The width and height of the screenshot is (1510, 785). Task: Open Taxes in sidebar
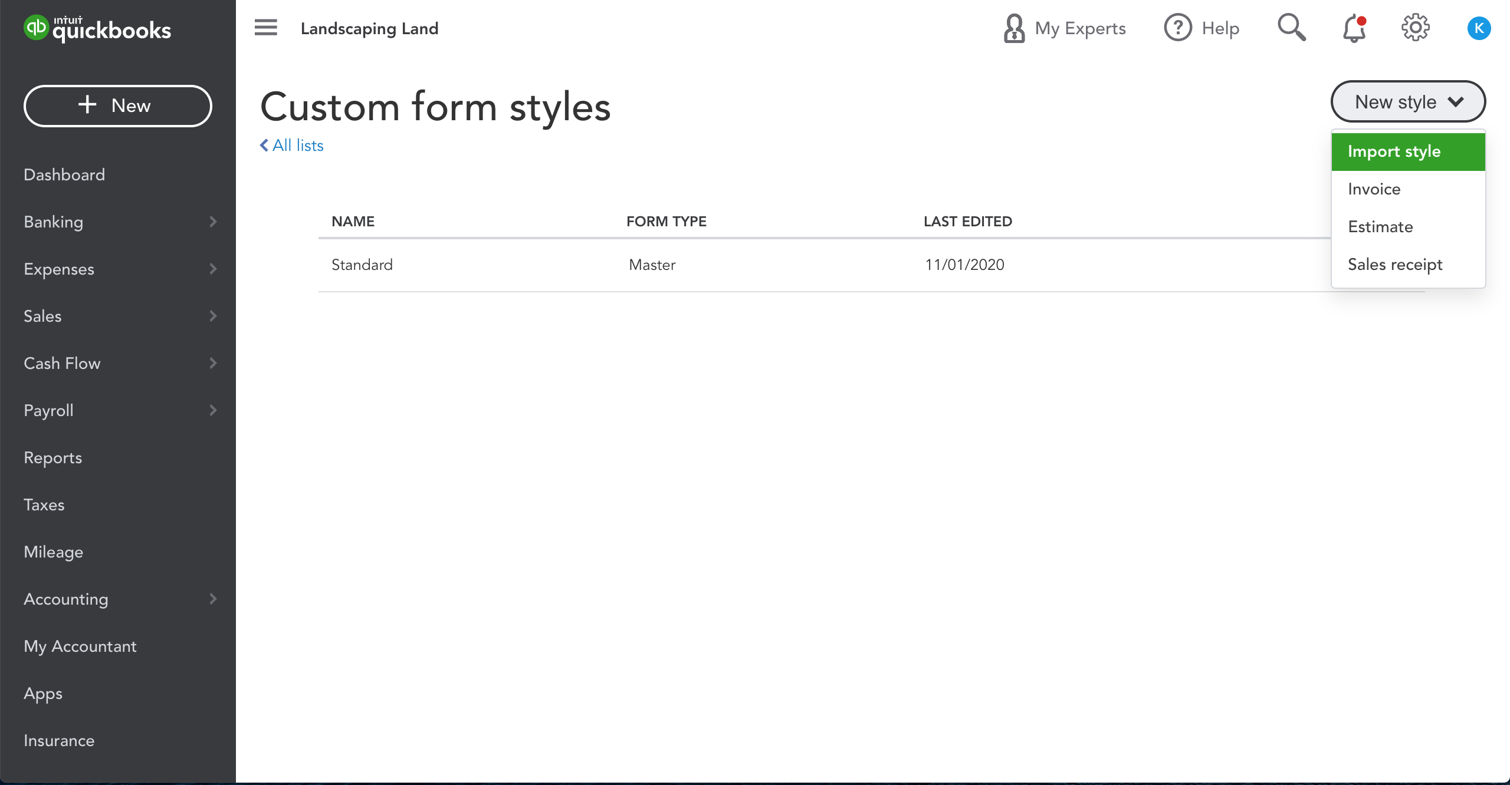coord(44,505)
